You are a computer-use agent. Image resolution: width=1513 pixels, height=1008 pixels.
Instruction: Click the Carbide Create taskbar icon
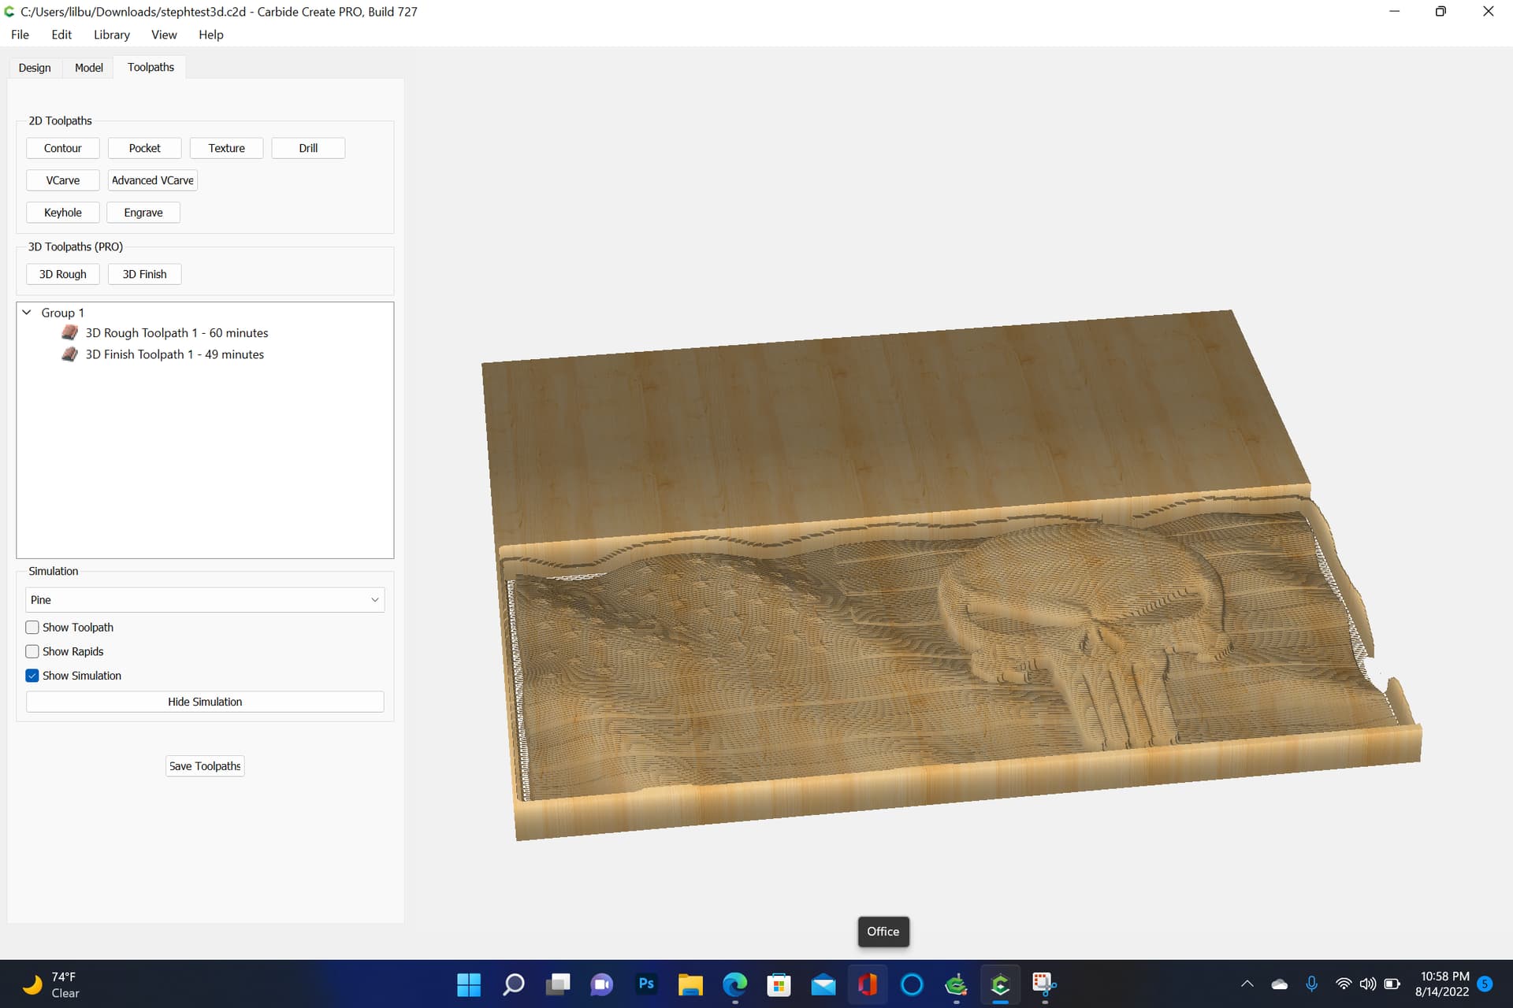point(1000,984)
